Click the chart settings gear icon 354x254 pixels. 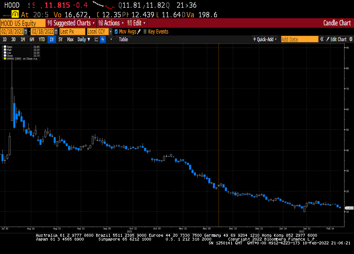tap(351, 39)
